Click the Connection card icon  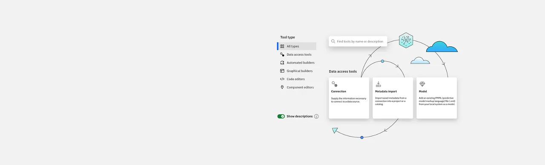(x=335, y=84)
